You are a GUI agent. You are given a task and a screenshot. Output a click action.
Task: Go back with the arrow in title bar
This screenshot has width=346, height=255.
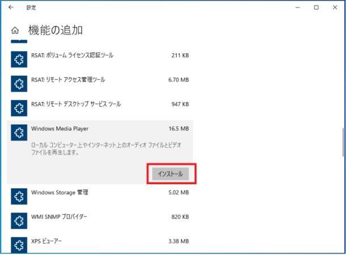click(11, 7)
